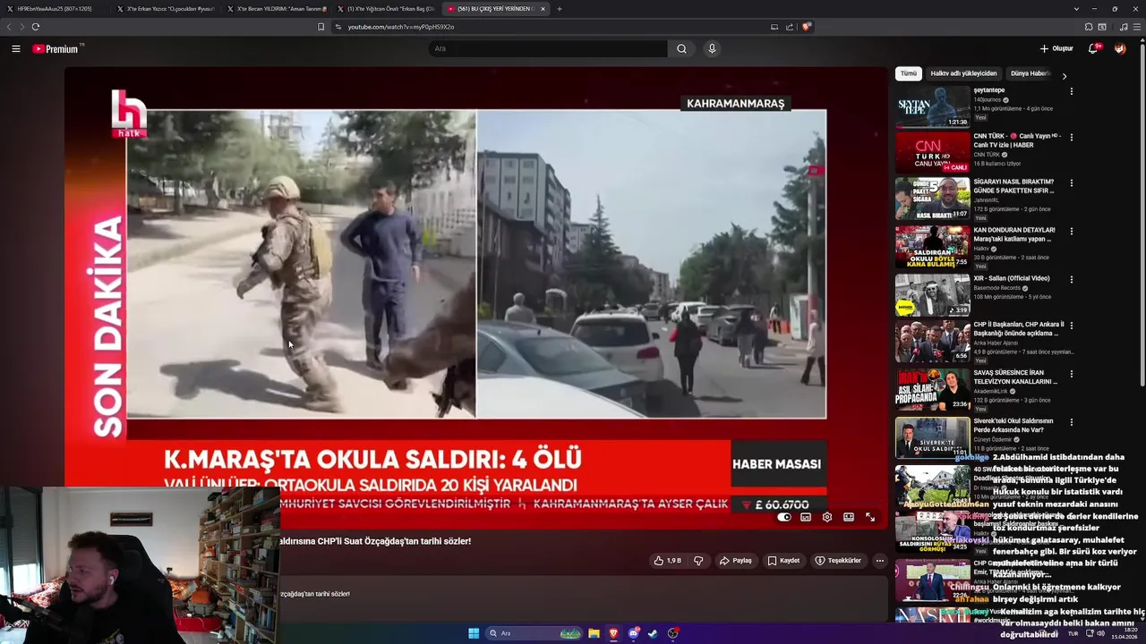The height and width of the screenshot is (644, 1146).
Task: Start voice search with microphone icon
Action: pyautogui.click(x=712, y=49)
